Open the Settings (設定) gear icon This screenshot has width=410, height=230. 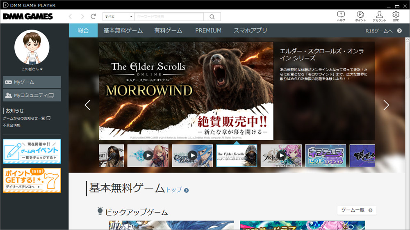[396, 16]
